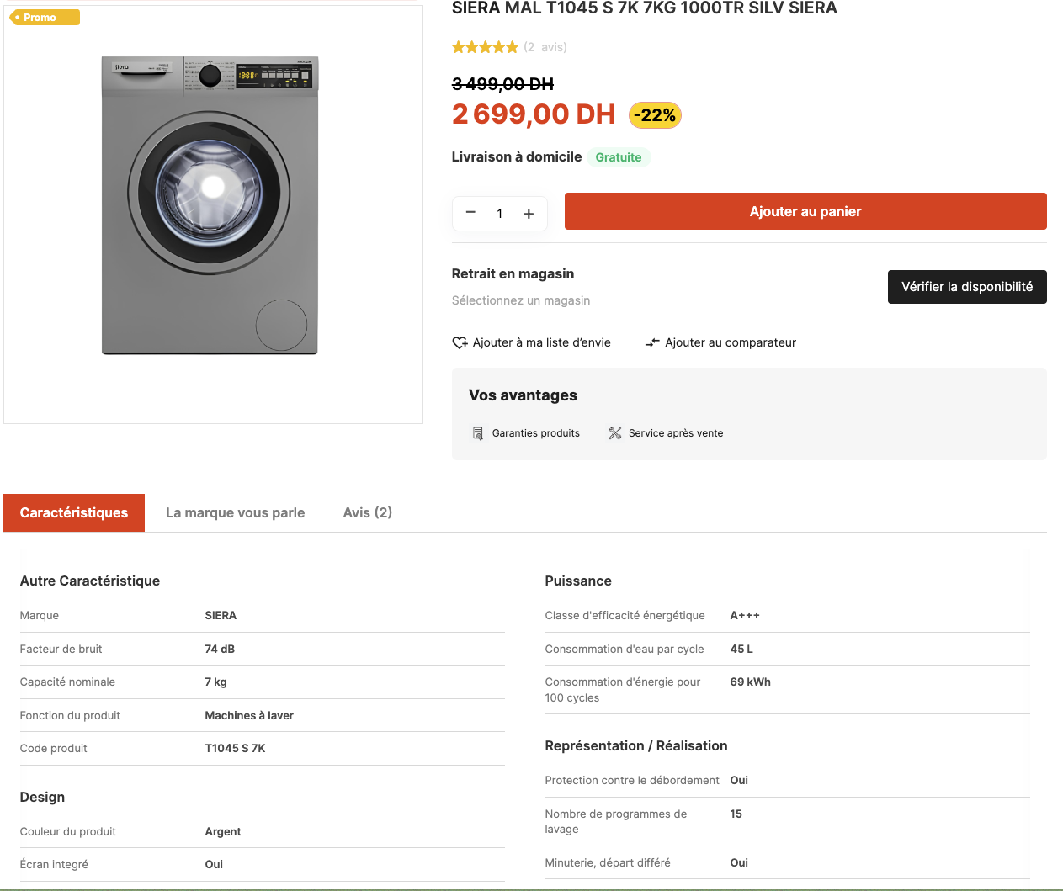The height and width of the screenshot is (891, 1063).
Task: Click the Service après vente tools icon
Action: pyautogui.click(x=615, y=433)
